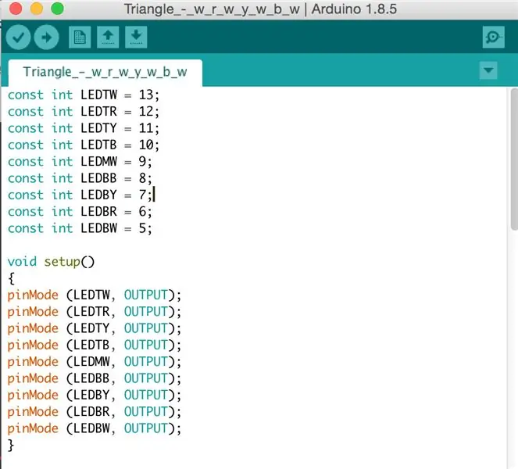
Task: Click the line 'const int LEDTW = 13;'
Action: 84,95
